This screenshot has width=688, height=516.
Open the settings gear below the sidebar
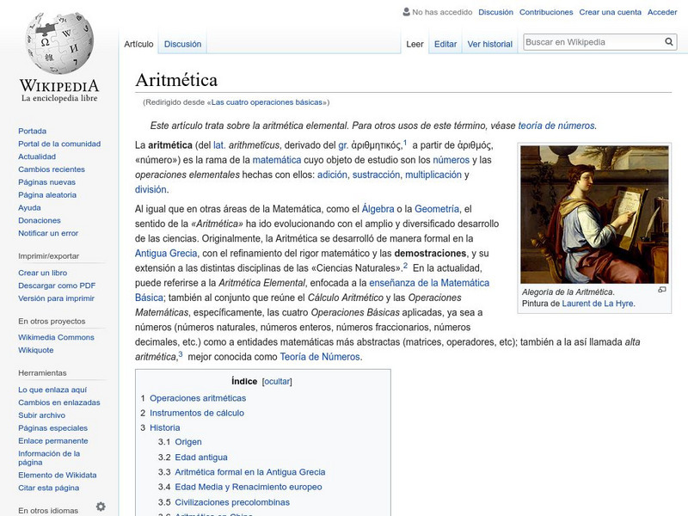pyautogui.click(x=101, y=507)
